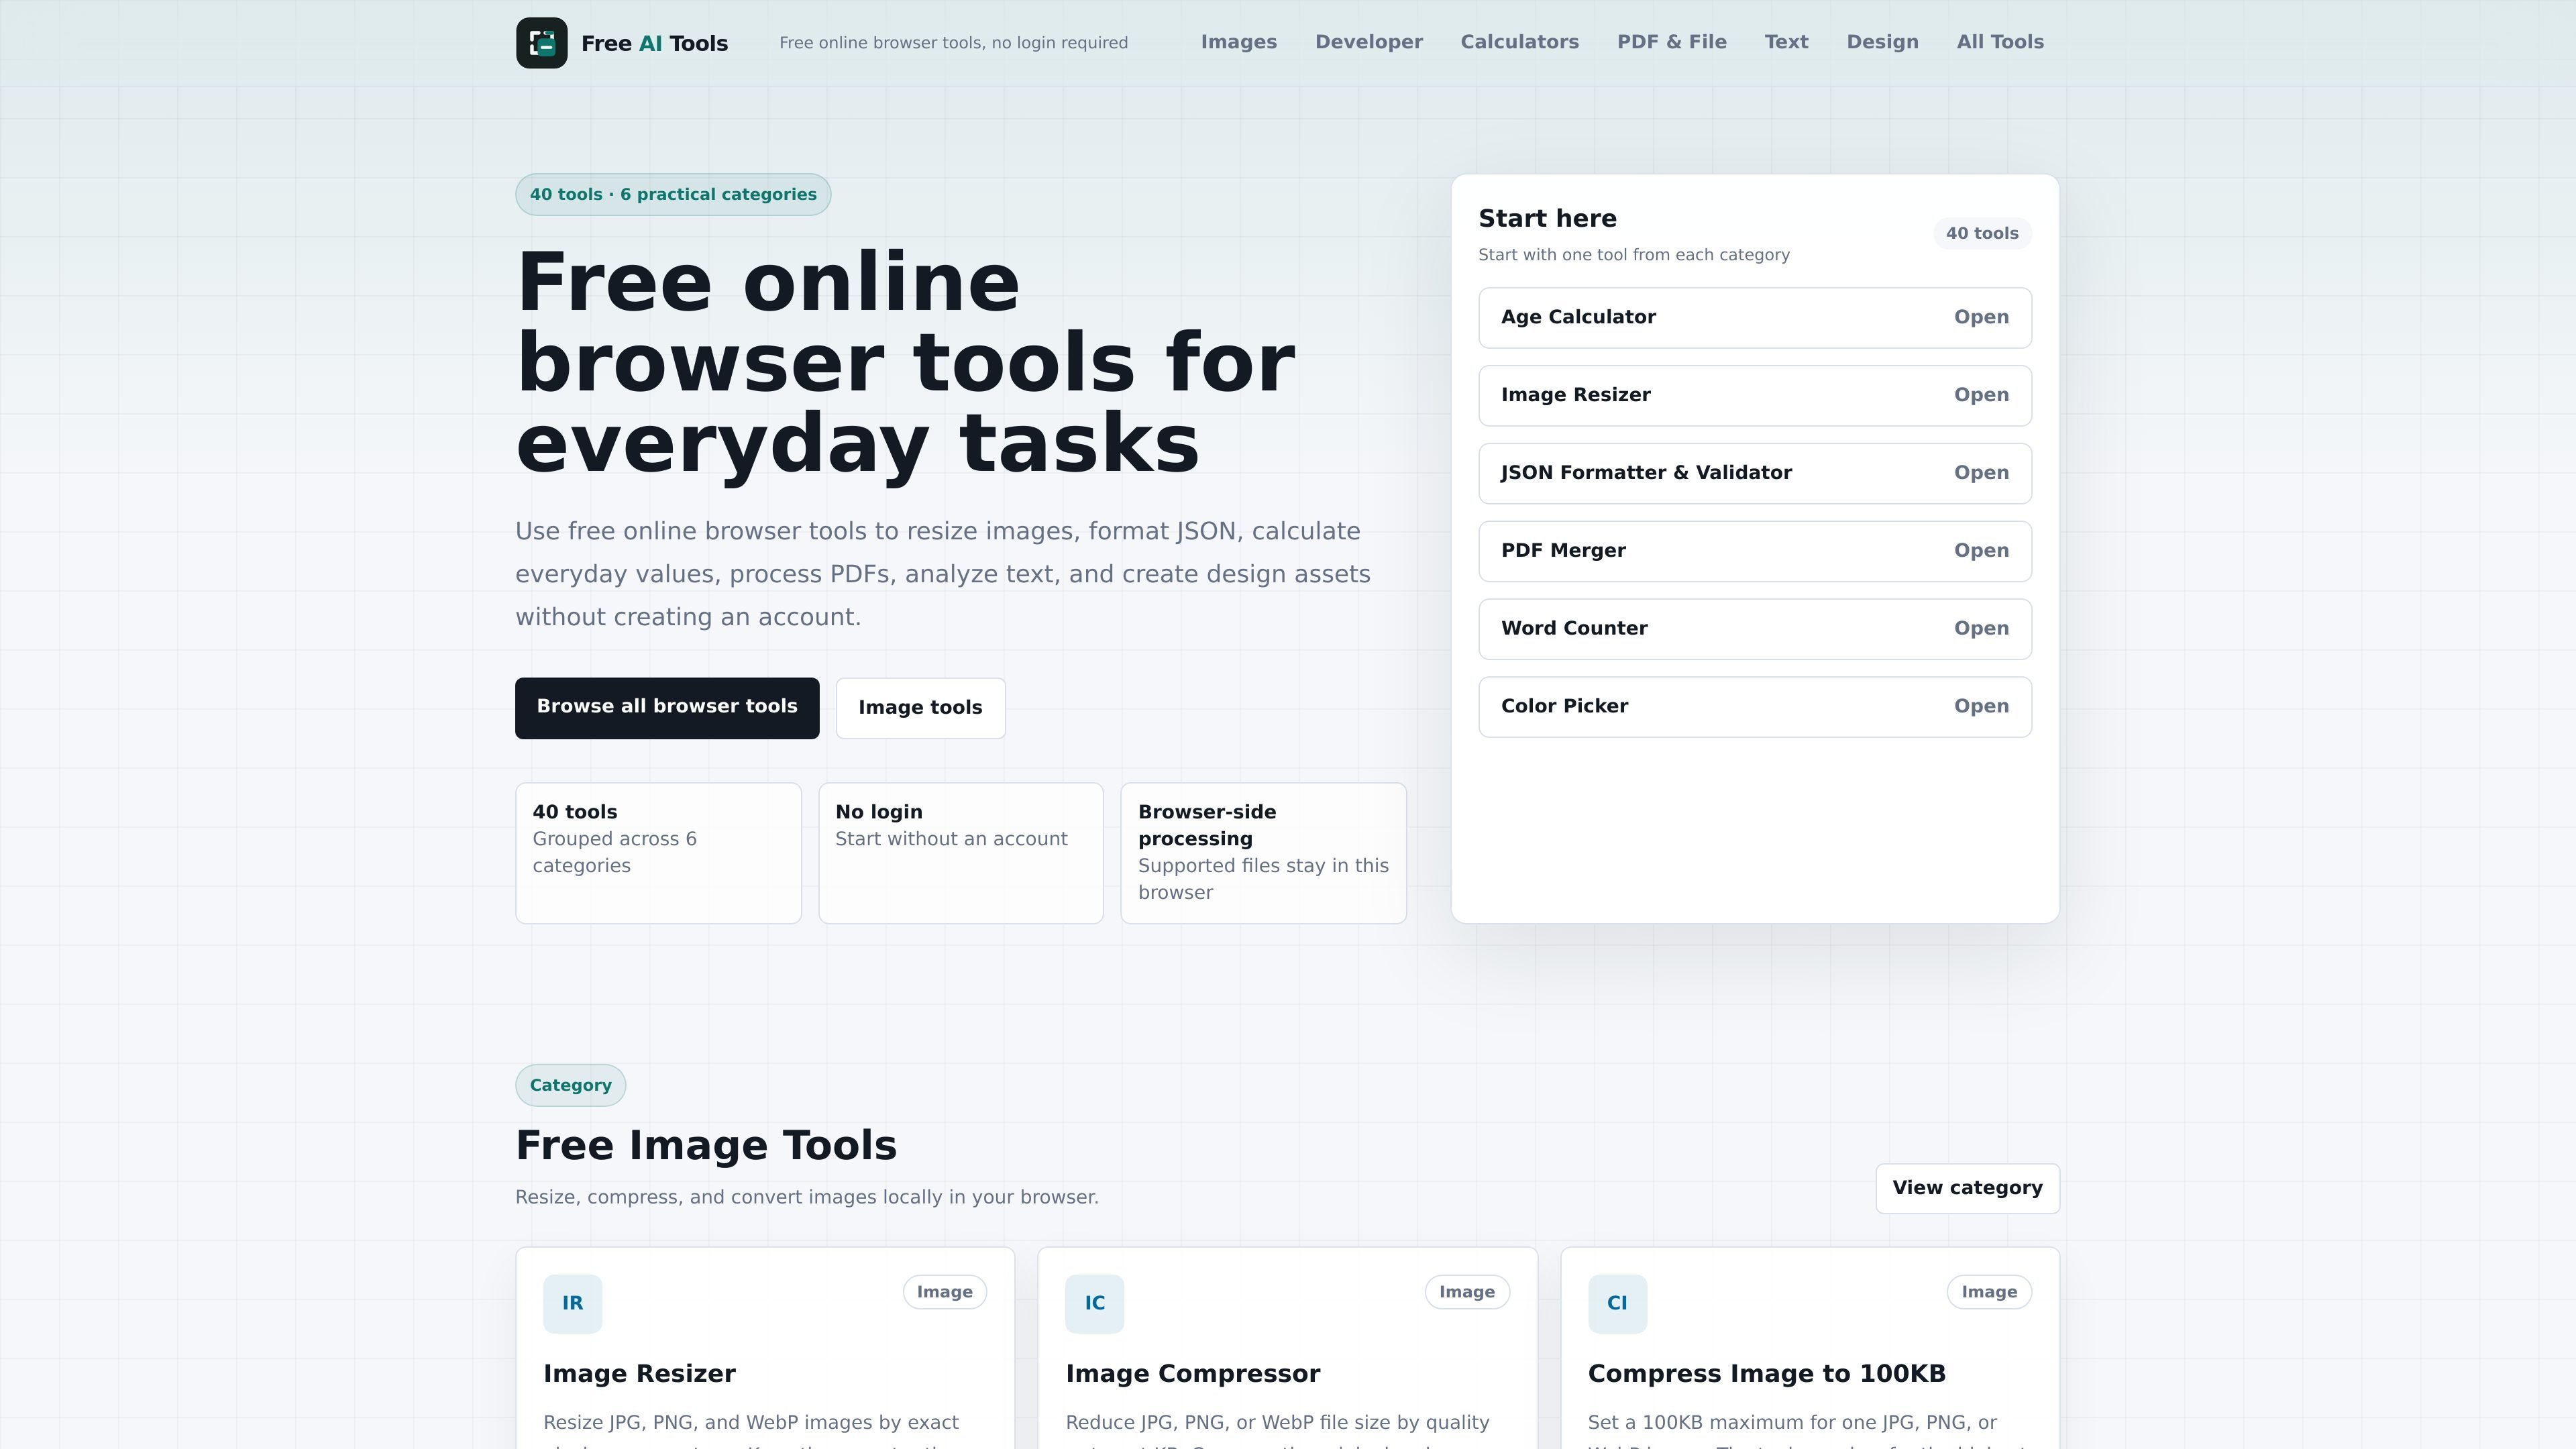Click the Image tag on Image Compressor card
2576x1449 pixels.
[x=1467, y=1292]
